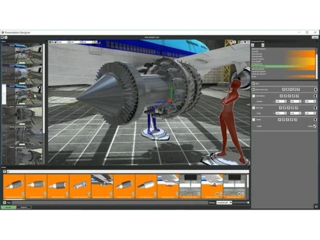The width and height of the screenshot is (320, 240).
Task: Click the shield icon at right of Set Position
Action: (x=316, y=96)
